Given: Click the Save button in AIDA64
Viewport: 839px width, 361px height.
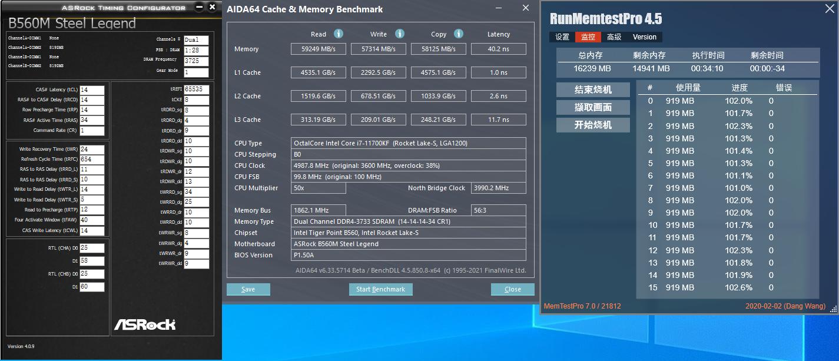Looking at the screenshot, I should click(248, 289).
